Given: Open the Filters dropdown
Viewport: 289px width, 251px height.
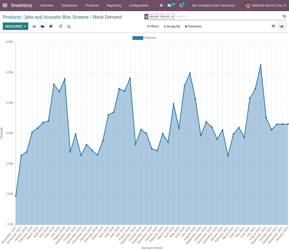Looking at the screenshot, I should click(x=153, y=26).
